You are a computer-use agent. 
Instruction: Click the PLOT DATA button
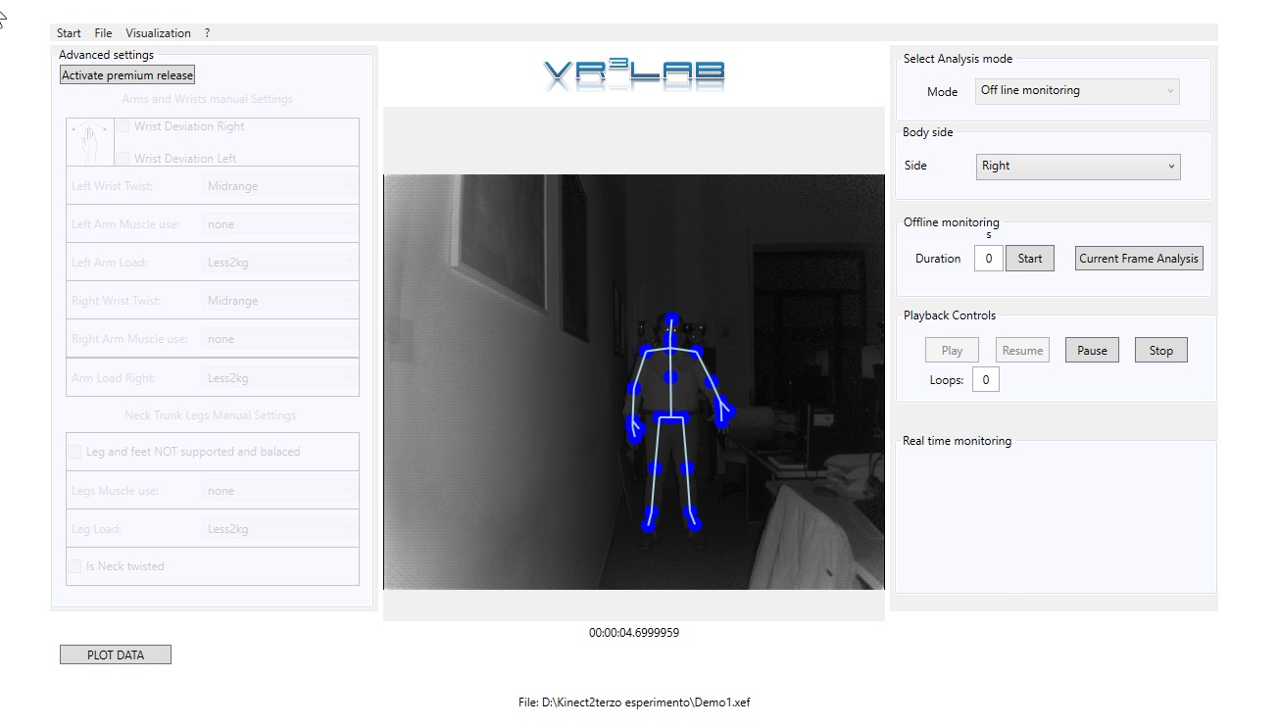(x=116, y=655)
